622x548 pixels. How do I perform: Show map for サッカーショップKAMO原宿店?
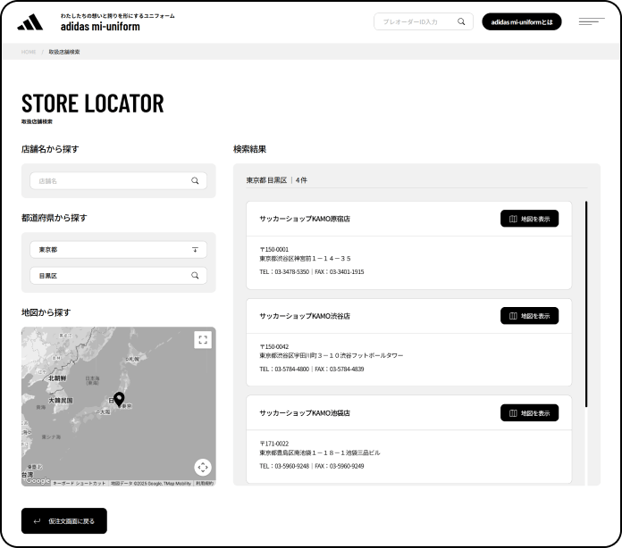pyautogui.click(x=529, y=219)
